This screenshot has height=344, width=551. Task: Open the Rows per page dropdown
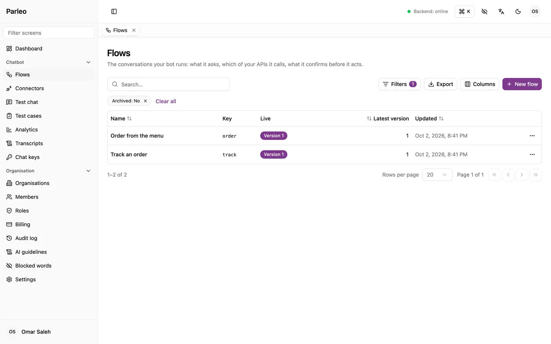pos(437,175)
